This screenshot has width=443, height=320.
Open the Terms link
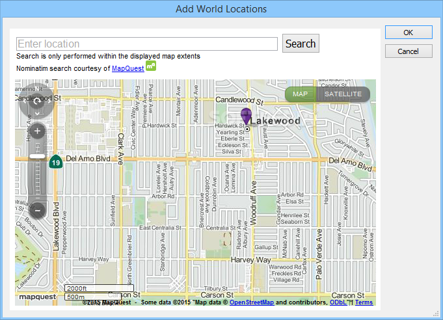(x=364, y=302)
